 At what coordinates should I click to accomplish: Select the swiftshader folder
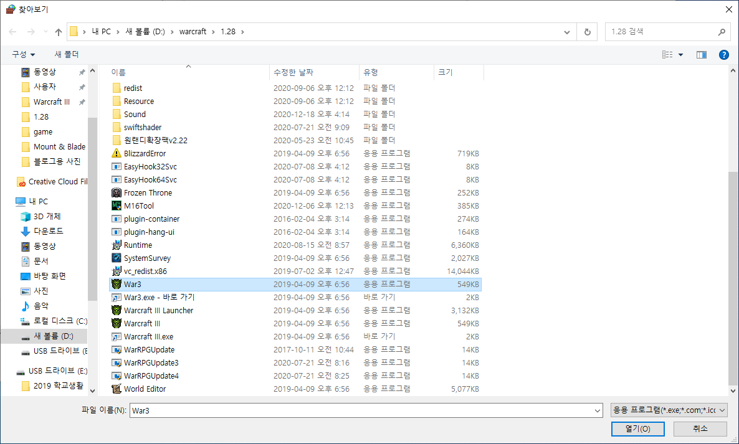click(x=295, y=128)
